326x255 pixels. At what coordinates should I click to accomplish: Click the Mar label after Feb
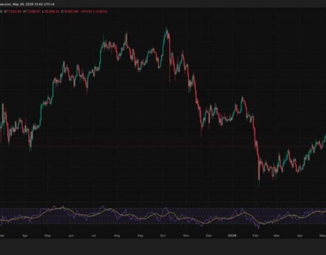(276, 236)
